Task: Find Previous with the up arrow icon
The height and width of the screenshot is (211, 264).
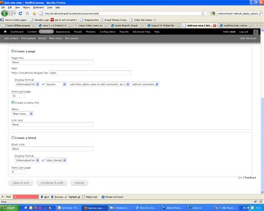Action: tap(52, 197)
